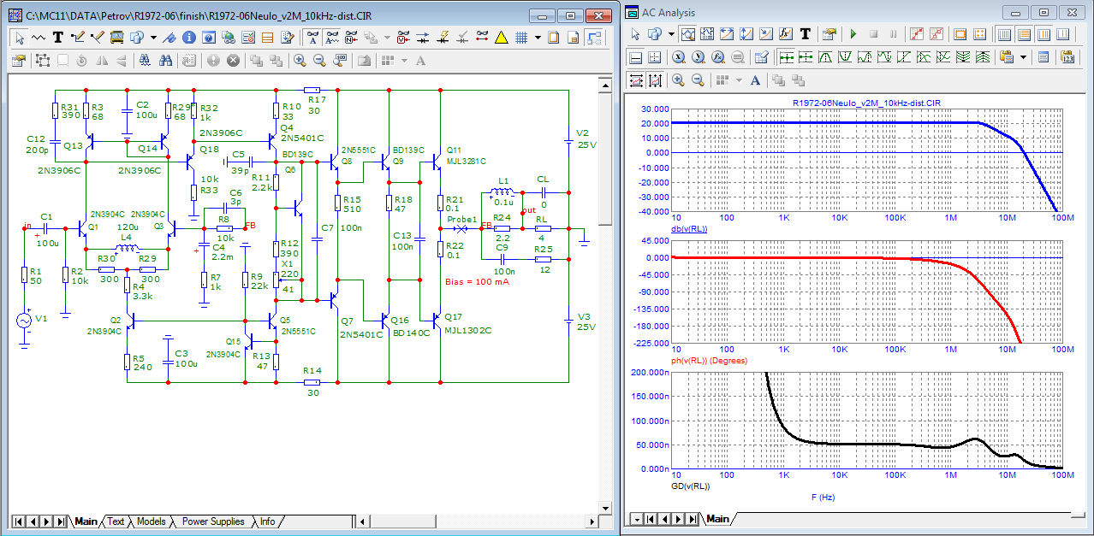Click the large A font icon in AC Analysis
The width and height of the screenshot is (1094, 536).
pyautogui.click(x=754, y=80)
